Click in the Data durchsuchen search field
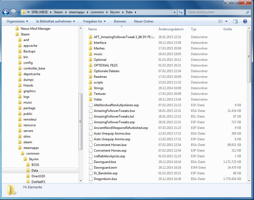The width and height of the screenshot is (254, 200). (216, 12)
